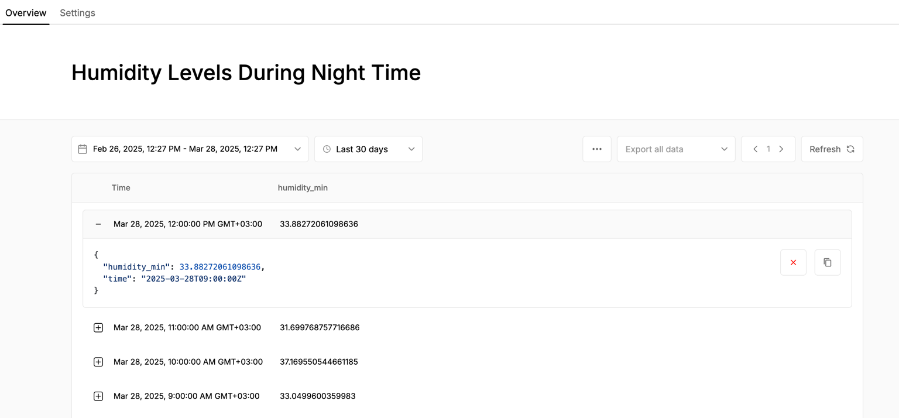Open the date range picker dropdown
Viewport: 899px width, 418px height.
click(190, 149)
